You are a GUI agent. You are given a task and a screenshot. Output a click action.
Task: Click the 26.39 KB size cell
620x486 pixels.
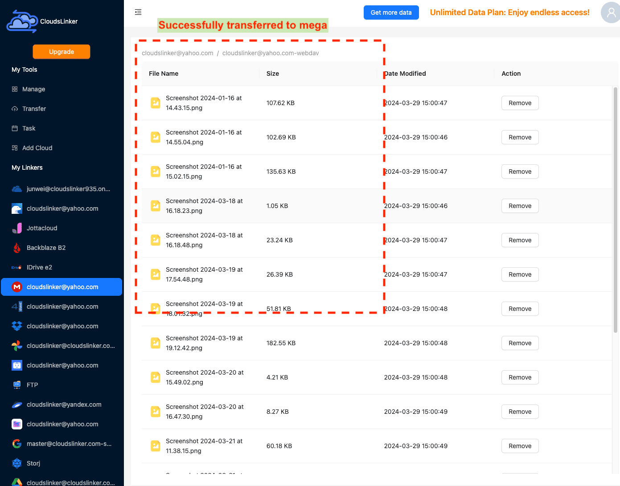pyautogui.click(x=279, y=274)
